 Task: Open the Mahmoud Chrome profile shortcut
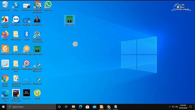(x=37, y=7)
